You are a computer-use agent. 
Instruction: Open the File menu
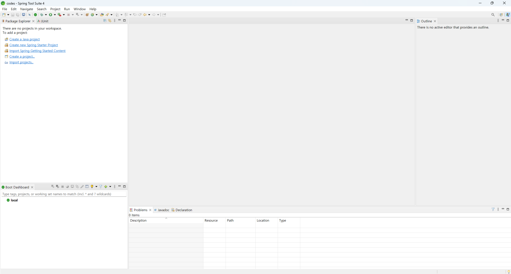pyautogui.click(x=5, y=9)
